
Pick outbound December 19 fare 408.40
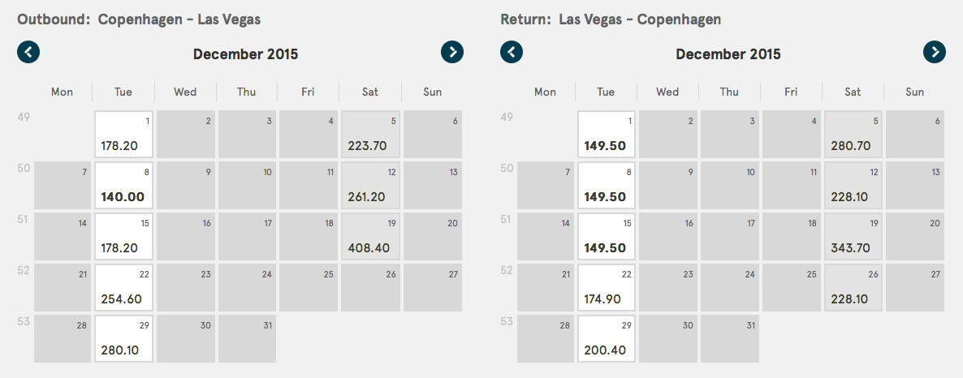click(370, 236)
